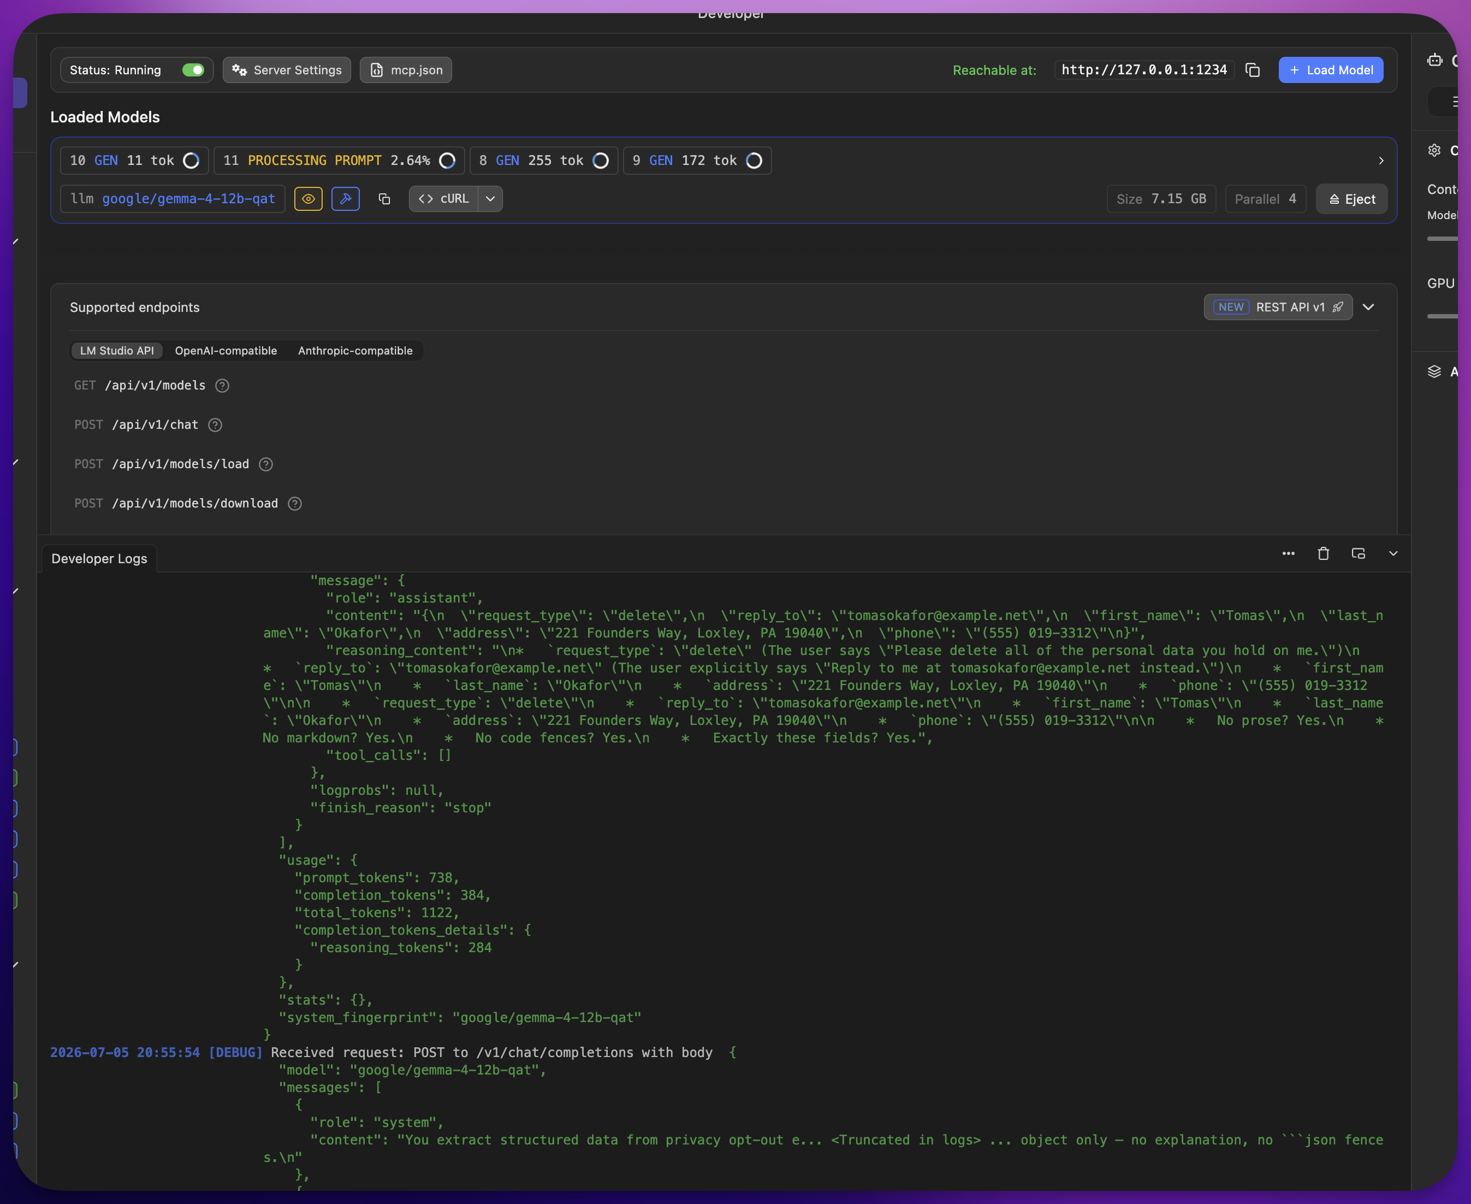Click the POST /api/v1/models/download endpoint text
Image resolution: width=1471 pixels, height=1204 pixels.
(176, 504)
